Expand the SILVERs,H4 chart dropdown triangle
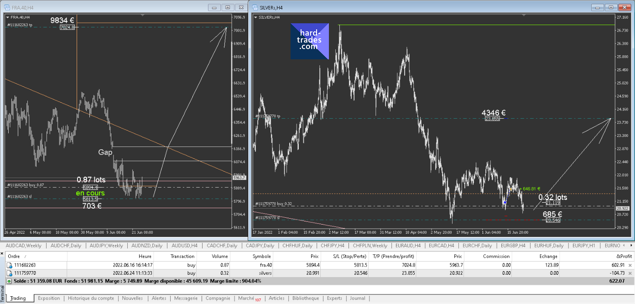 [255, 17]
